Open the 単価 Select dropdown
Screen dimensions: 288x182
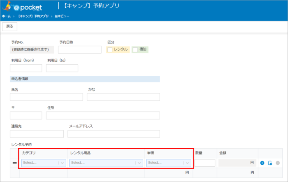169,163
